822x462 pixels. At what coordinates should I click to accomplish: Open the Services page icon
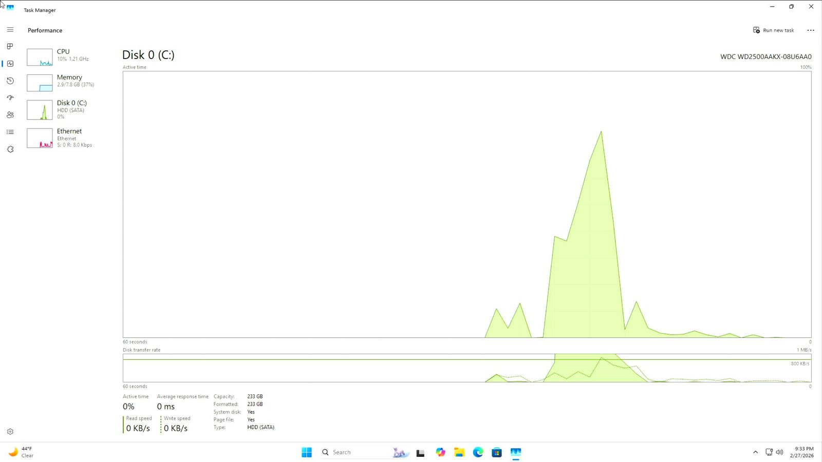click(10, 149)
